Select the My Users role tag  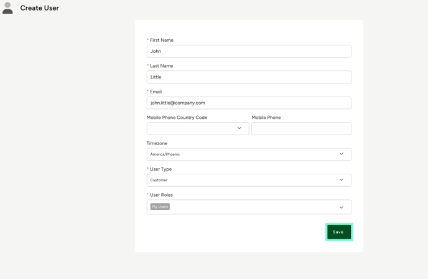coord(160,207)
